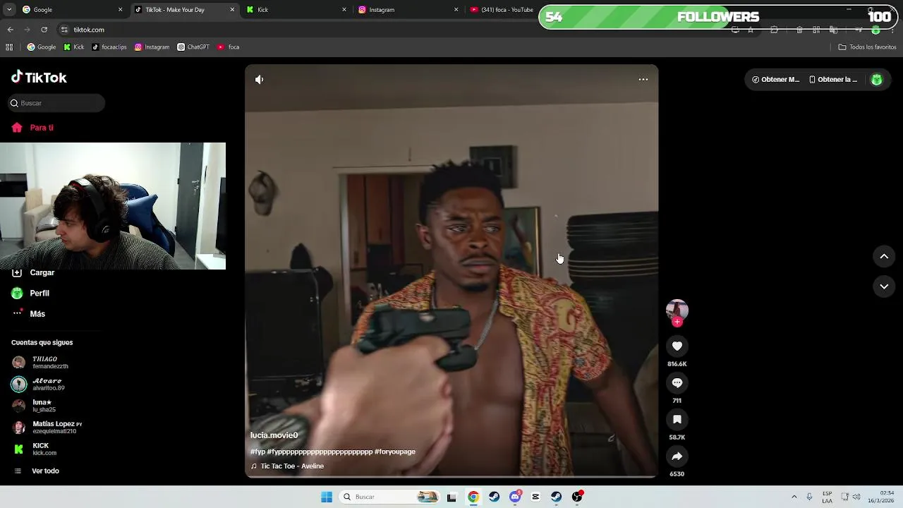
Task: Click the #foryoupage hashtag
Action: pyautogui.click(x=395, y=452)
